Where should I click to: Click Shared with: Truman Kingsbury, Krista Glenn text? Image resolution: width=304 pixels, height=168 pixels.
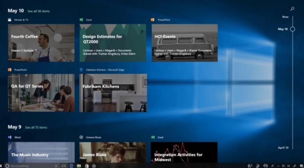pos(109,54)
